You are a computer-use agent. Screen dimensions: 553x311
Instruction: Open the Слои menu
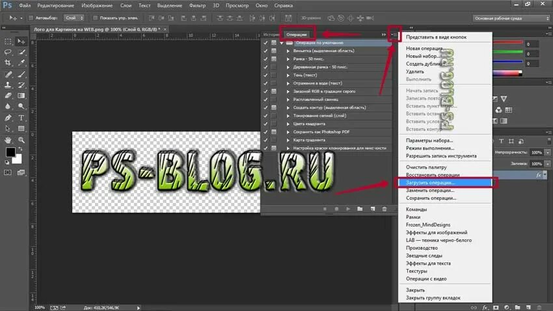pyautogui.click(x=126, y=5)
